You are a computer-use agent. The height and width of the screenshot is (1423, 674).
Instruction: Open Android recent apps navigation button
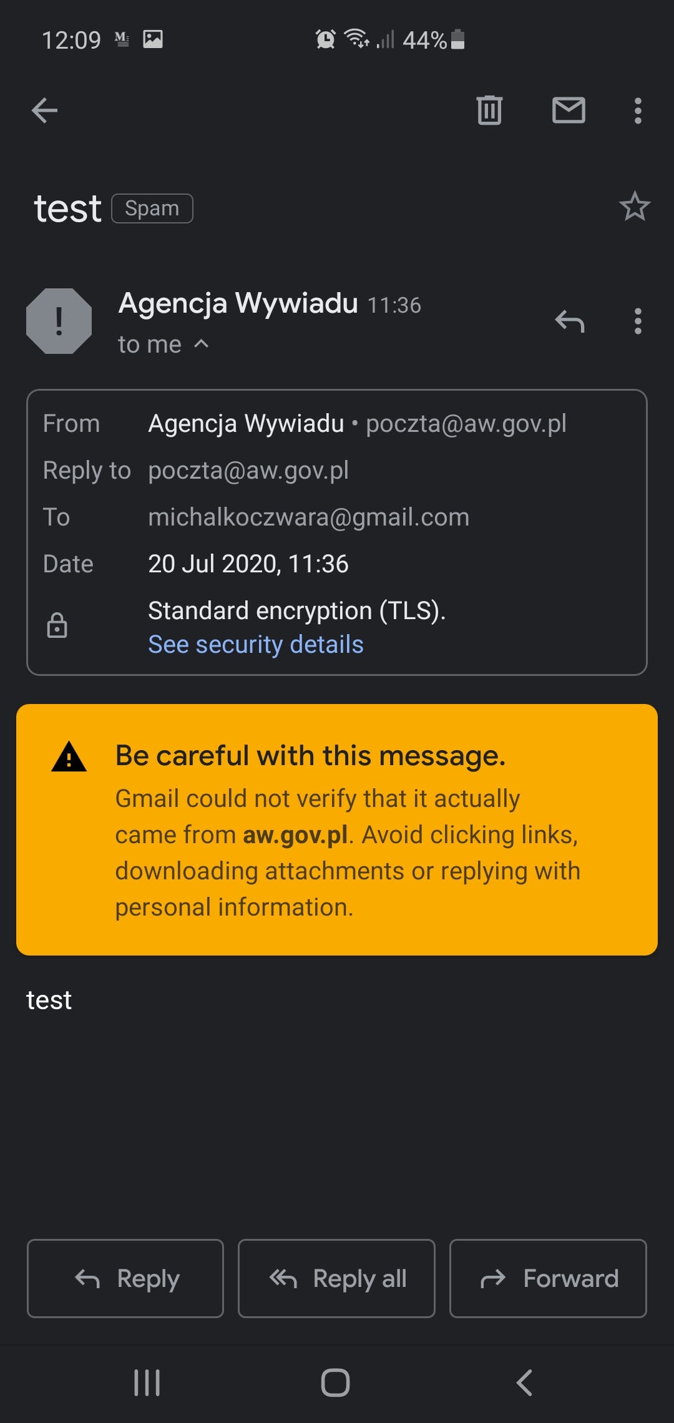147,1383
